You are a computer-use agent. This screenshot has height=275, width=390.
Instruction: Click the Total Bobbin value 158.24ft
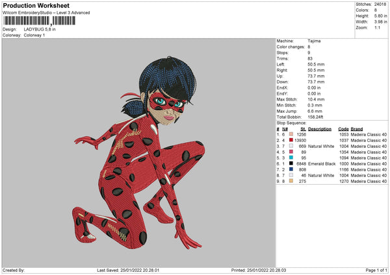(x=315, y=117)
